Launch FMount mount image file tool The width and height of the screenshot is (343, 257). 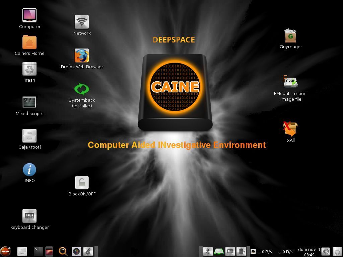290,82
